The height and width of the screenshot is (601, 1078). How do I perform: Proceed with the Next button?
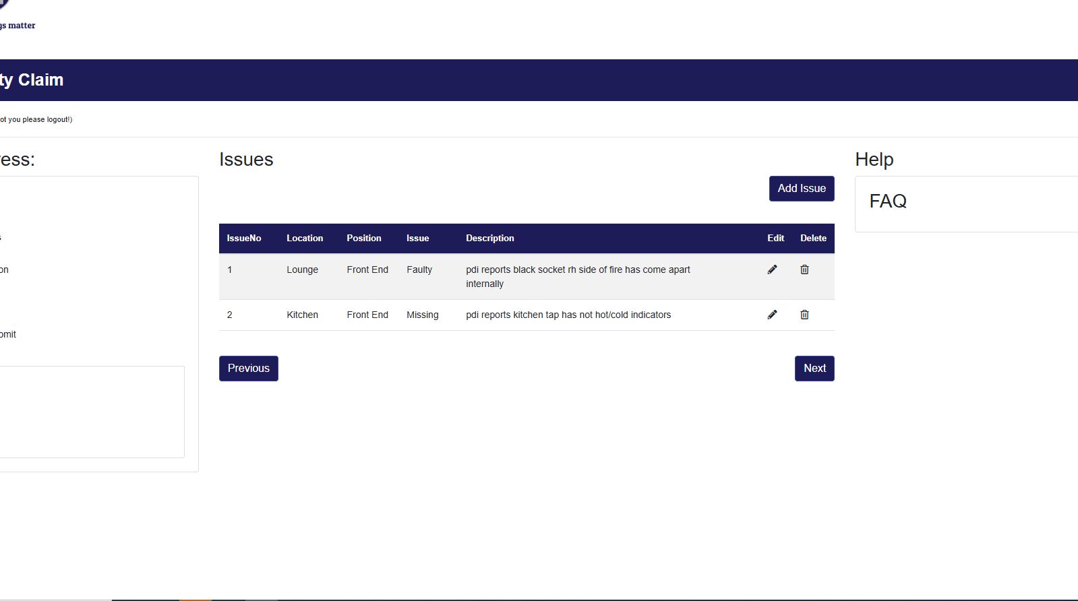814,369
